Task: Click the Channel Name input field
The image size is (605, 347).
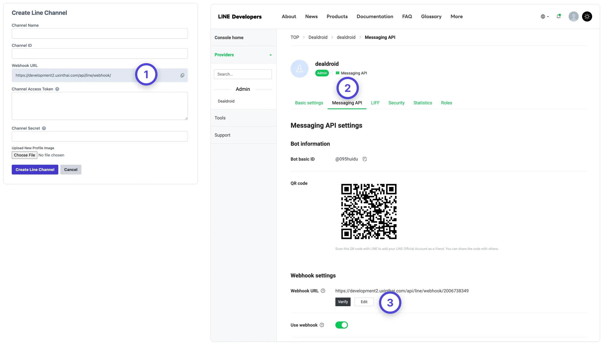Action: tap(100, 33)
